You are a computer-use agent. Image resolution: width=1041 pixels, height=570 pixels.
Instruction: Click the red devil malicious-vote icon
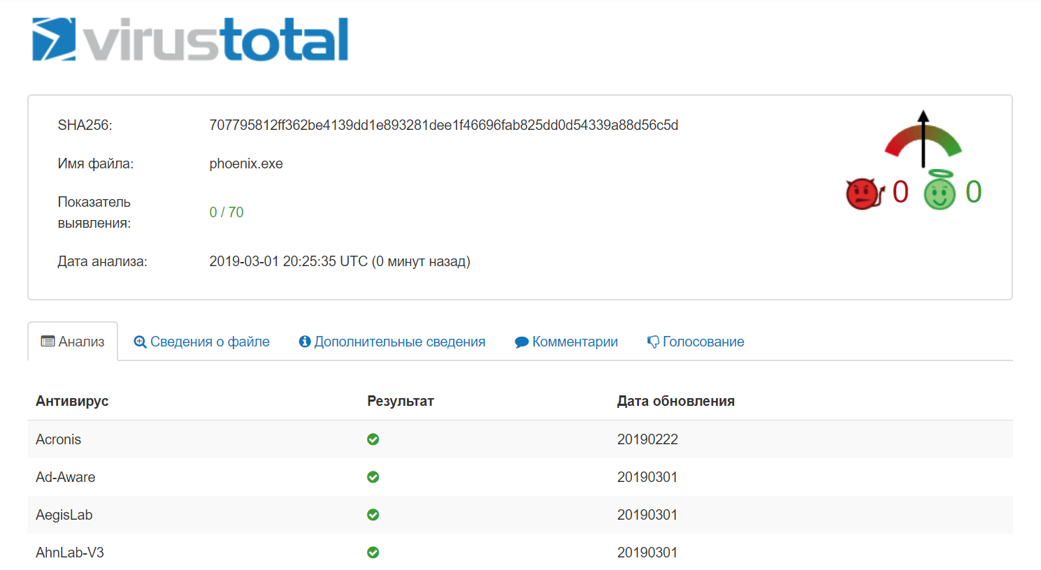point(865,193)
